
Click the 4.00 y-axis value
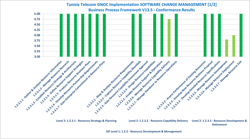[37, 35]
